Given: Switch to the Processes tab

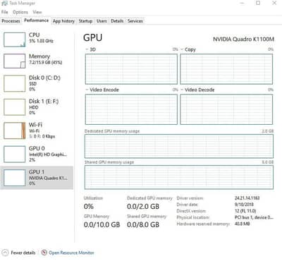Looking at the screenshot, I should (11, 21).
